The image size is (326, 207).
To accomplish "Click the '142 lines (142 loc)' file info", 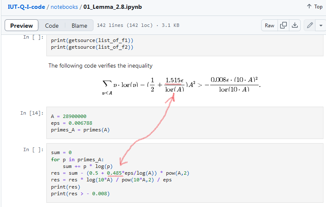I will tap(125, 26).
